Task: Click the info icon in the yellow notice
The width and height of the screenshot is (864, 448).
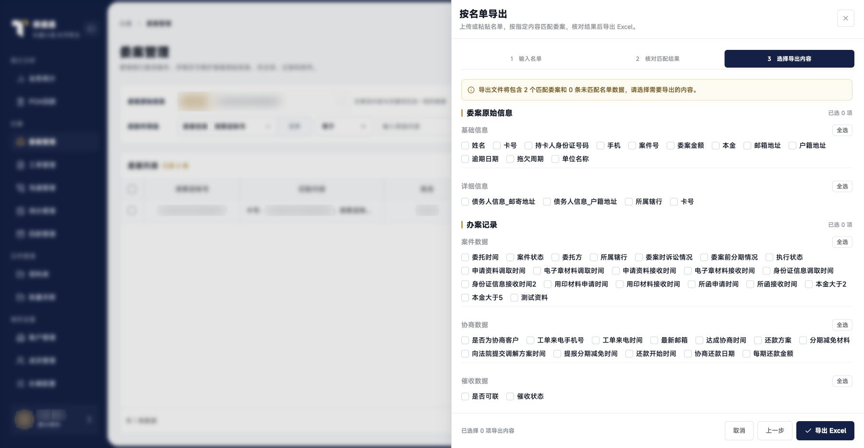Action: point(471,90)
